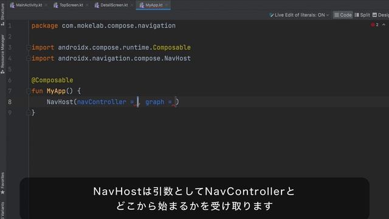The height and width of the screenshot is (219, 389).
Task: Click line number 8 in the gutter
Action: point(10,102)
